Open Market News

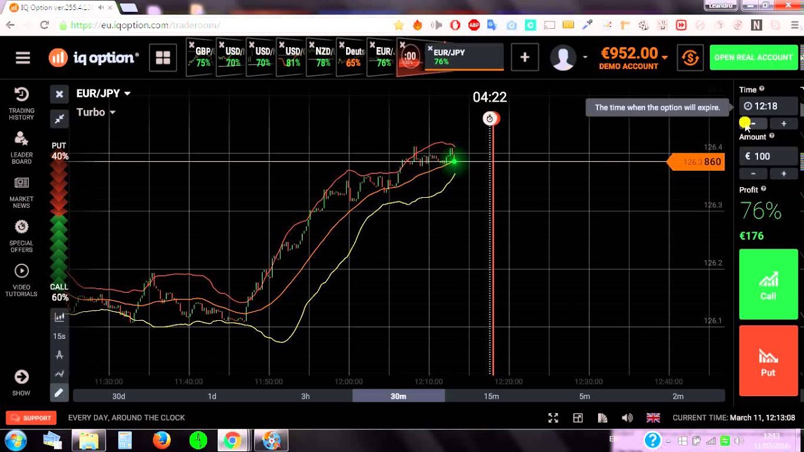click(x=21, y=192)
